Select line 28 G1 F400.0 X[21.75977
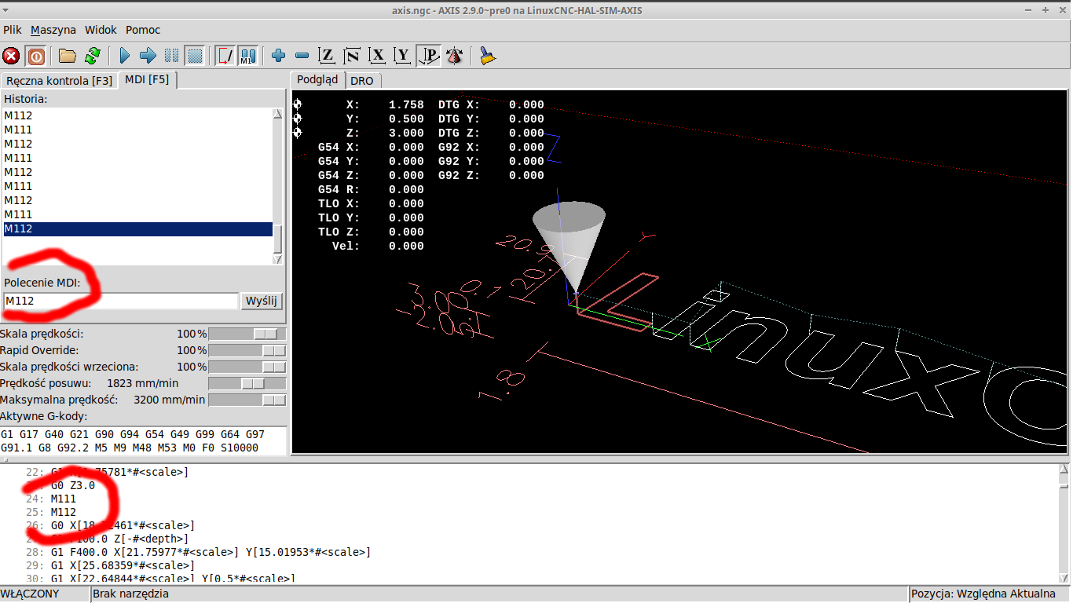The width and height of the screenshot is (1073, 603). [211, 552]
